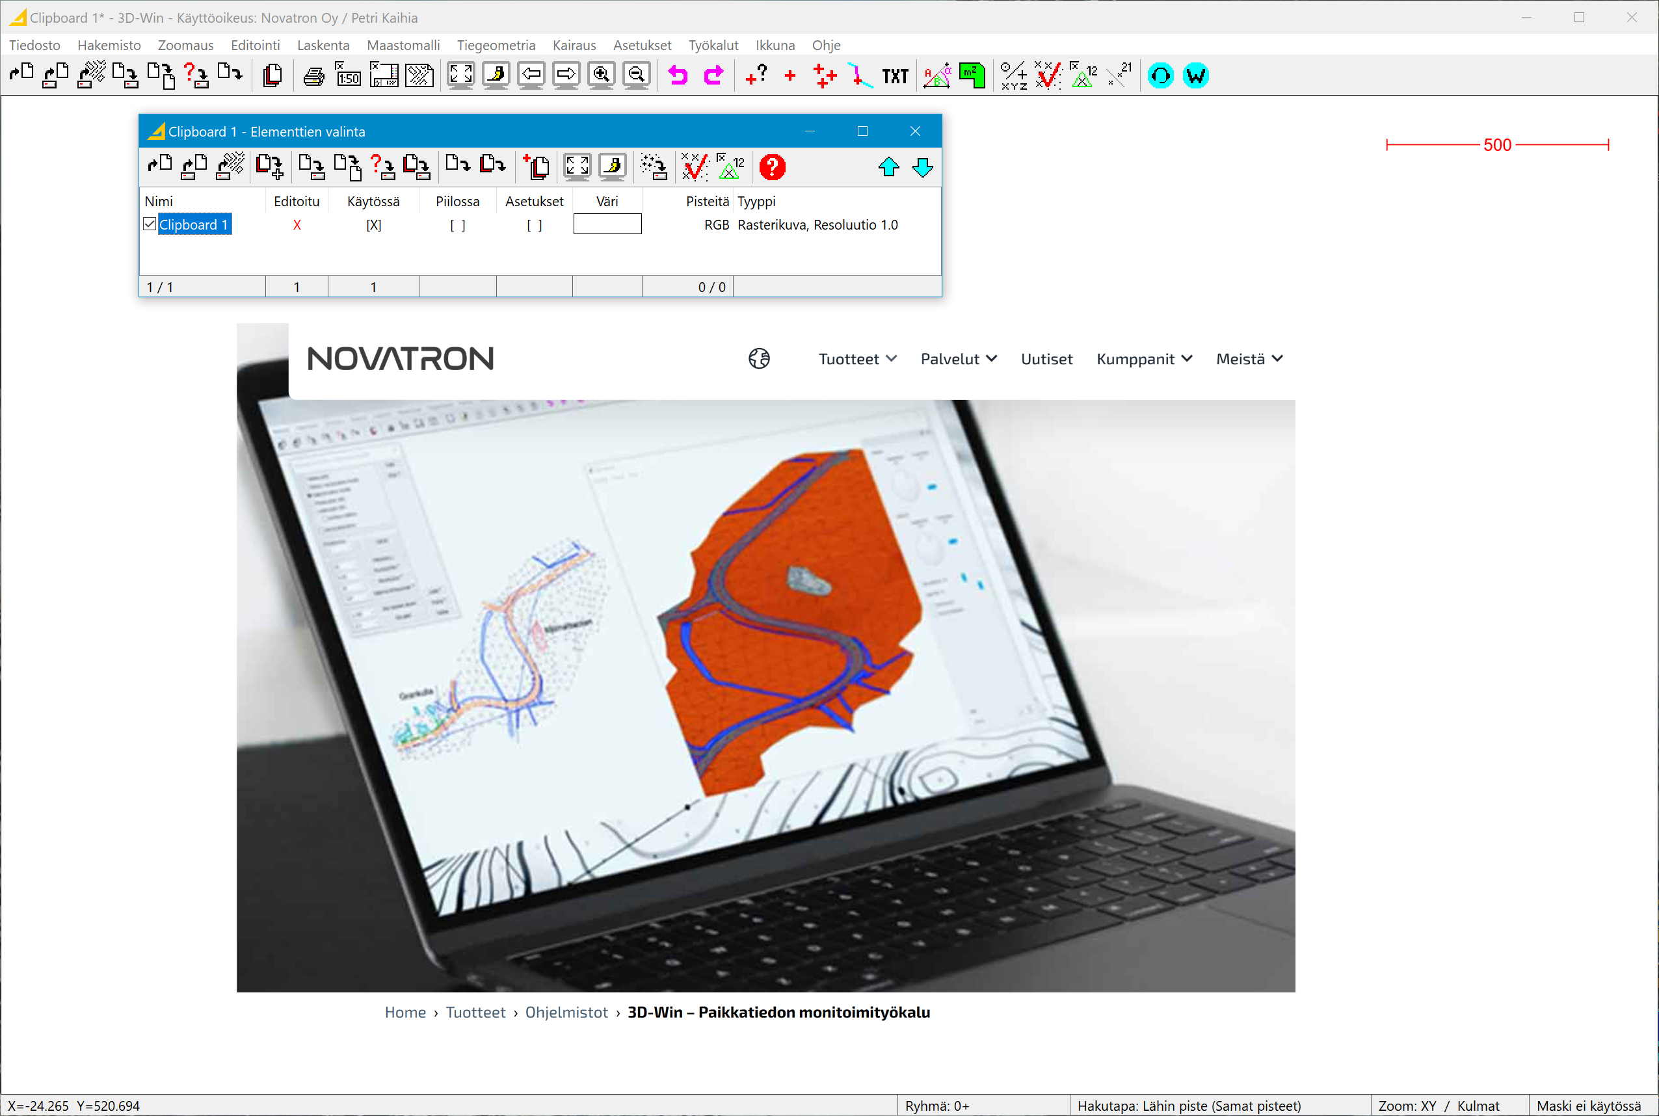Click the white Väri color swatch
Viewport: 1659px width, 1116px height.
point(607,224)
